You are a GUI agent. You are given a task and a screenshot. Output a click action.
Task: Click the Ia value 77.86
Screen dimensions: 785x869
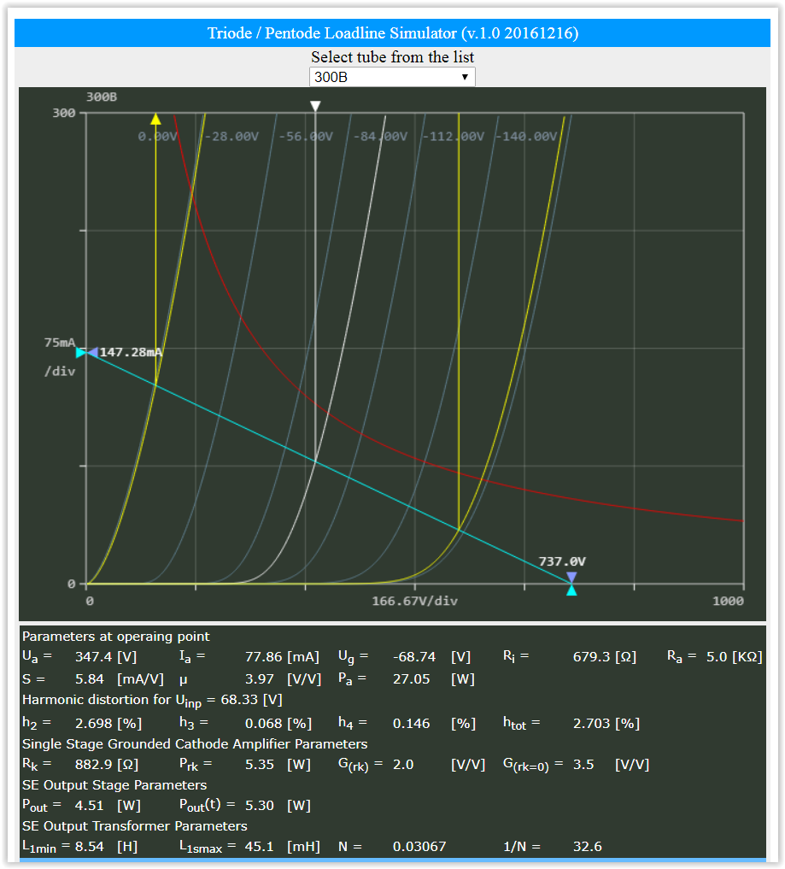point(264,657)
